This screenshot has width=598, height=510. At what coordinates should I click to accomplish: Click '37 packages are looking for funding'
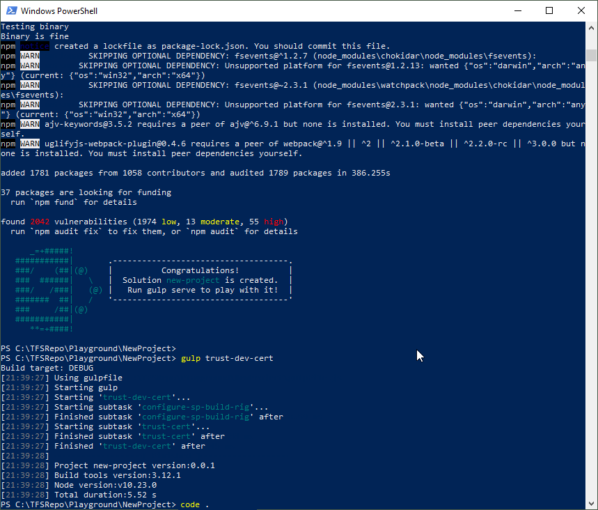click(x=86, y=192)
